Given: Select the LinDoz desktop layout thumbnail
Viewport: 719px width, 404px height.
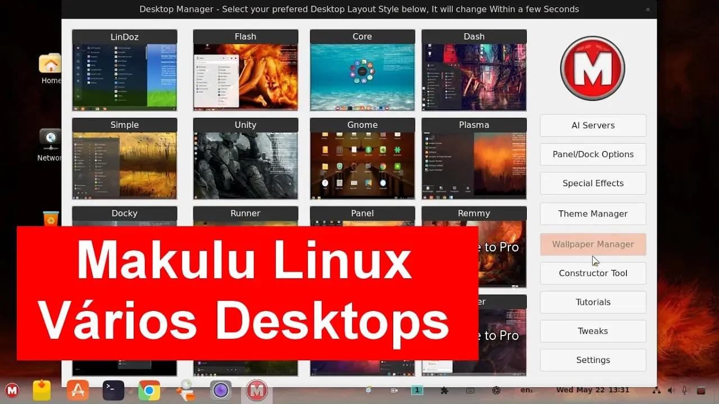Looking at the screenshot, I should 124,70.
